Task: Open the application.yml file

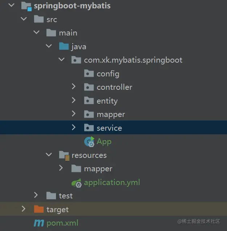Action: pyautogui.click(x=112, y=182)
